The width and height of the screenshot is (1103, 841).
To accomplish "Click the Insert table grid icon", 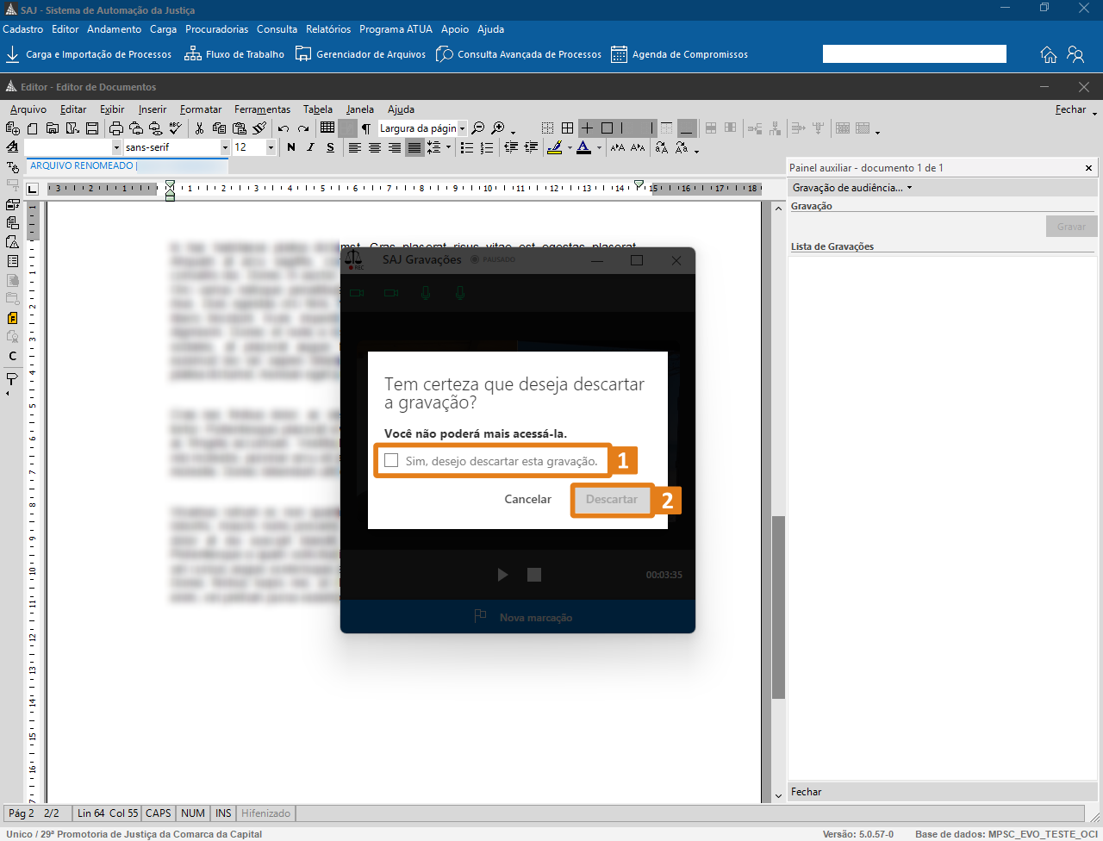I will tap(327, 128).
